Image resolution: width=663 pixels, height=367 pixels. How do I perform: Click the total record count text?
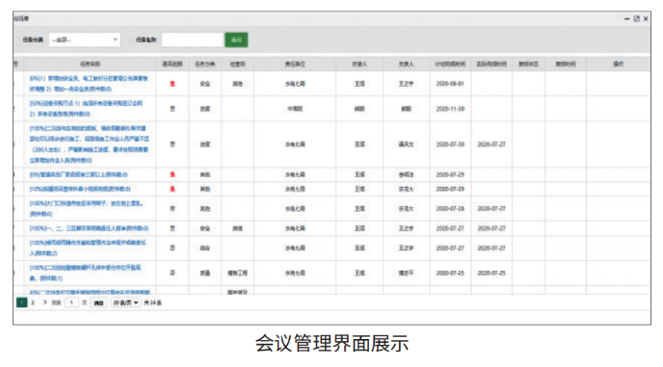point(152,302)
